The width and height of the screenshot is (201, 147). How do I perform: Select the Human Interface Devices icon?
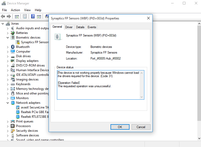click(13, 70)
